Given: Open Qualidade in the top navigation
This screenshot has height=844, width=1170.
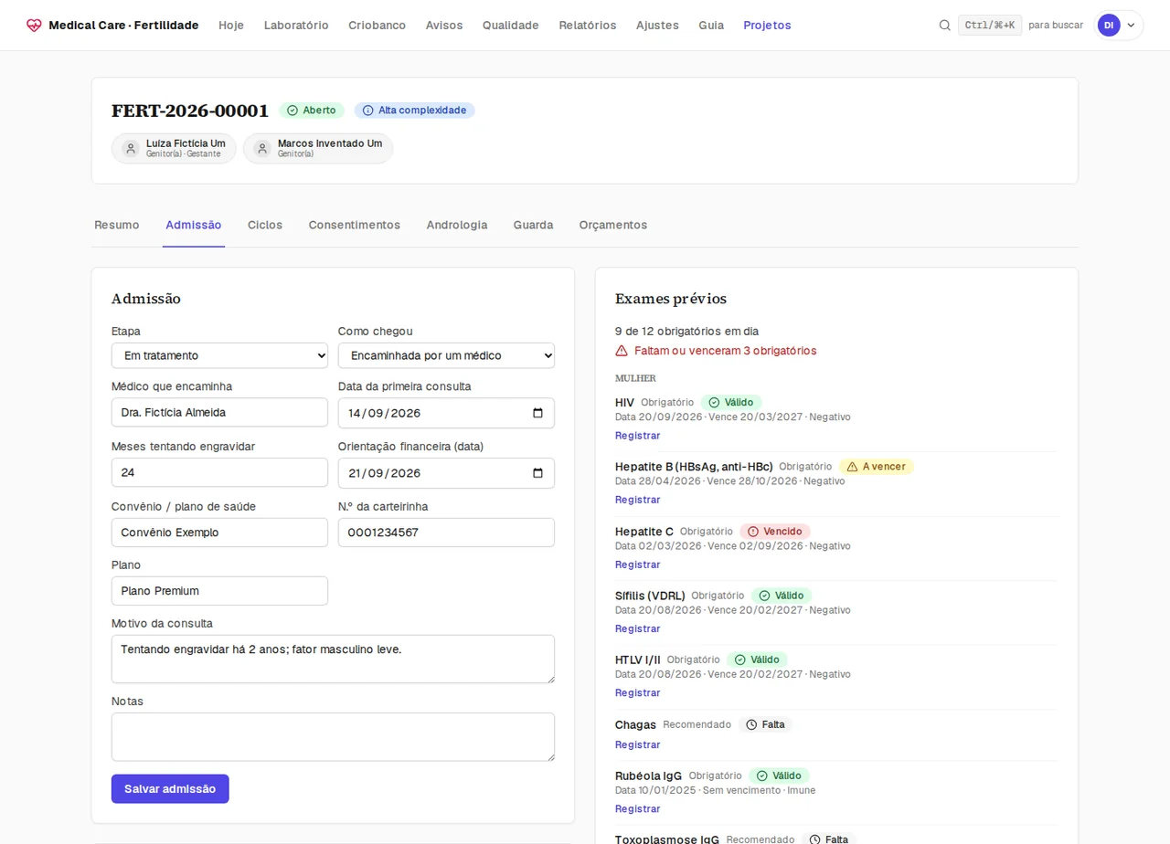Looking at the screenshot, I should (x=511, y=26).
